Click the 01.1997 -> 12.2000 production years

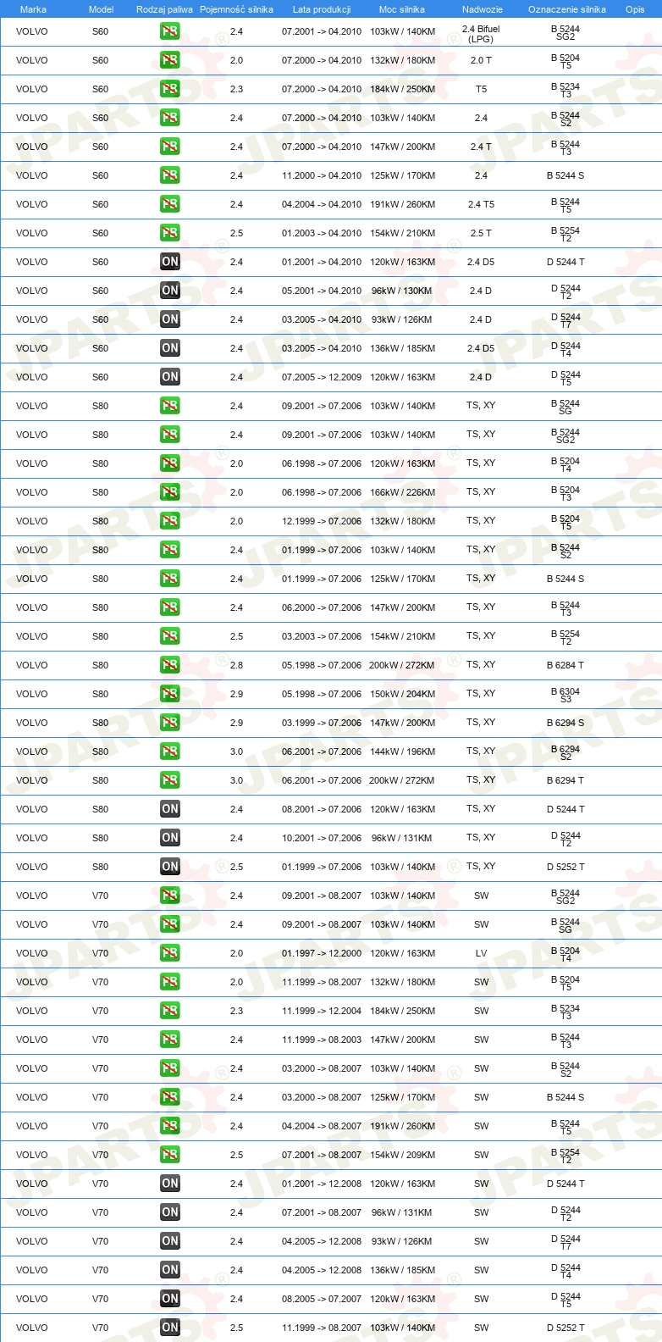pos(322,953)
